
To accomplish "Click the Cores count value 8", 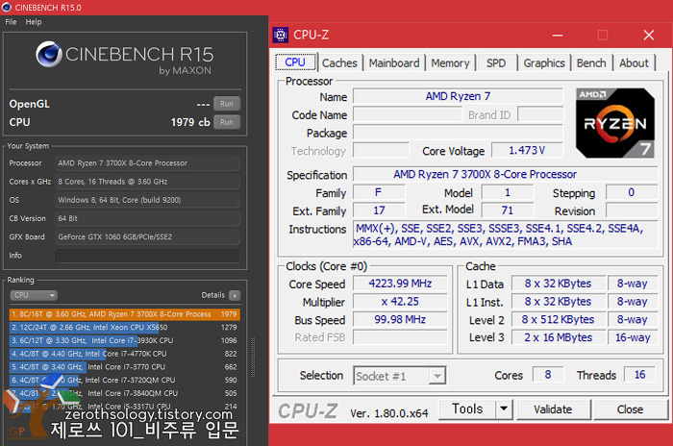I will 548,375.
